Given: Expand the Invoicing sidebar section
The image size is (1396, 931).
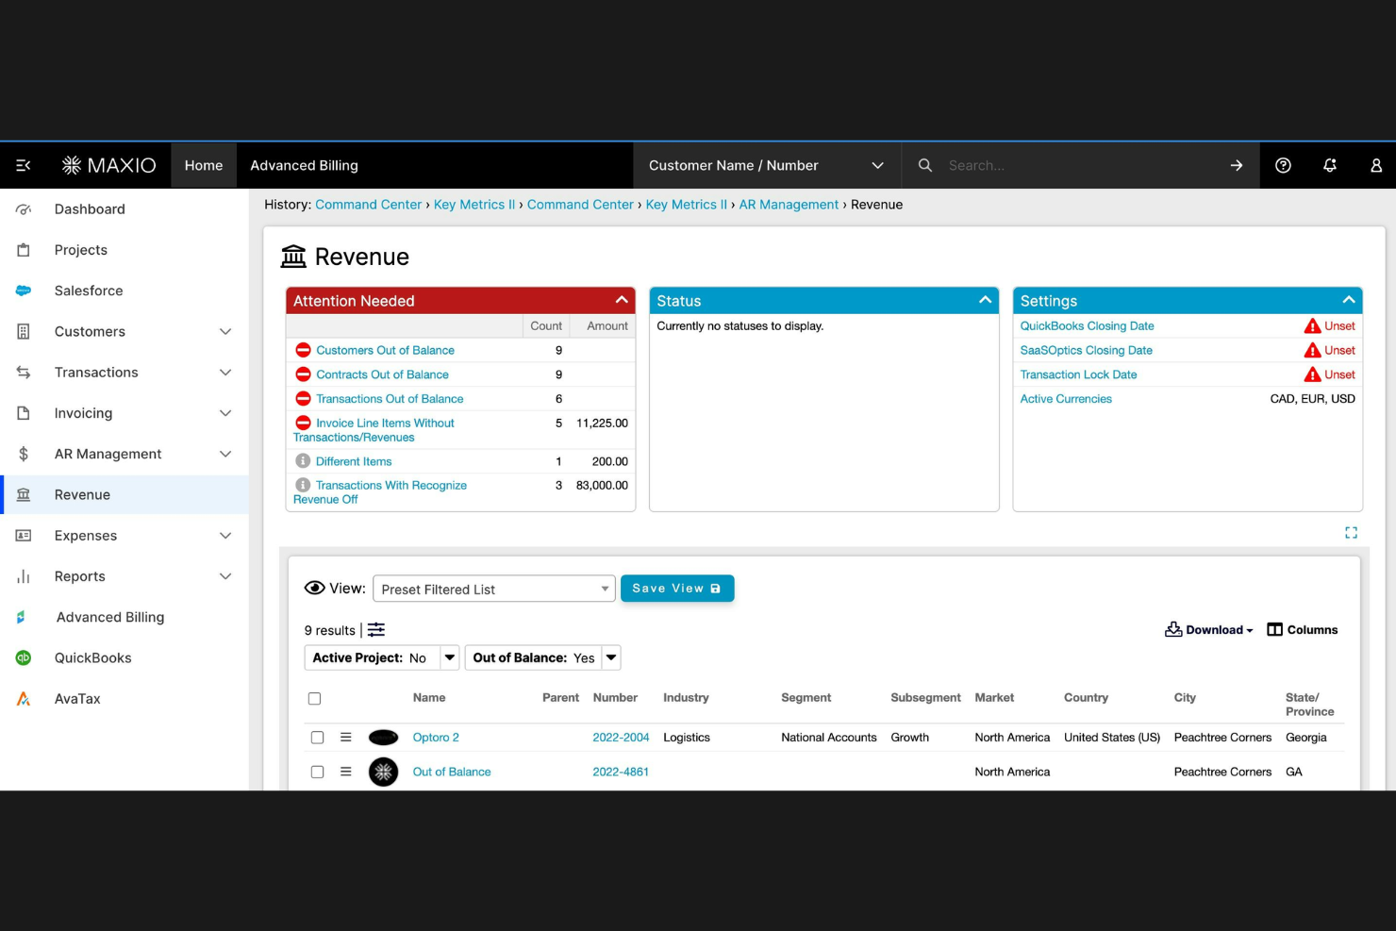Looking at the screenshot, I should pos(225,413).
